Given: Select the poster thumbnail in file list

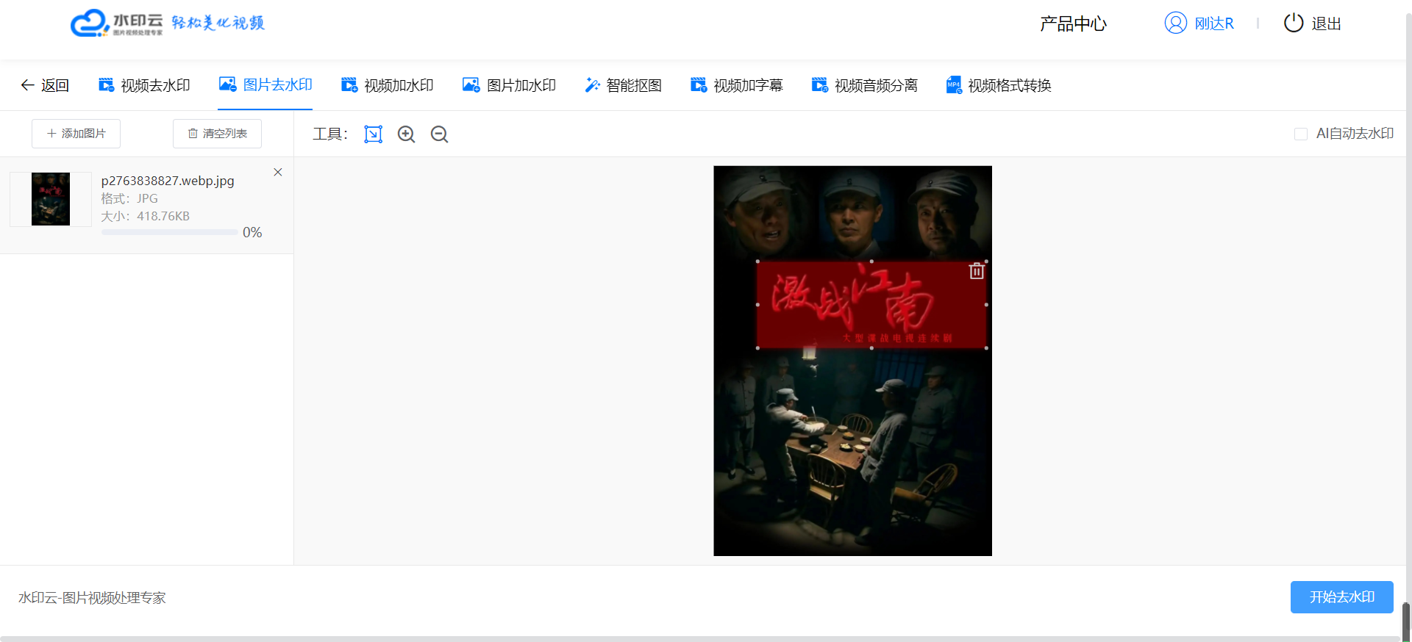Looking at the screenshot, I should click(51, 199).
